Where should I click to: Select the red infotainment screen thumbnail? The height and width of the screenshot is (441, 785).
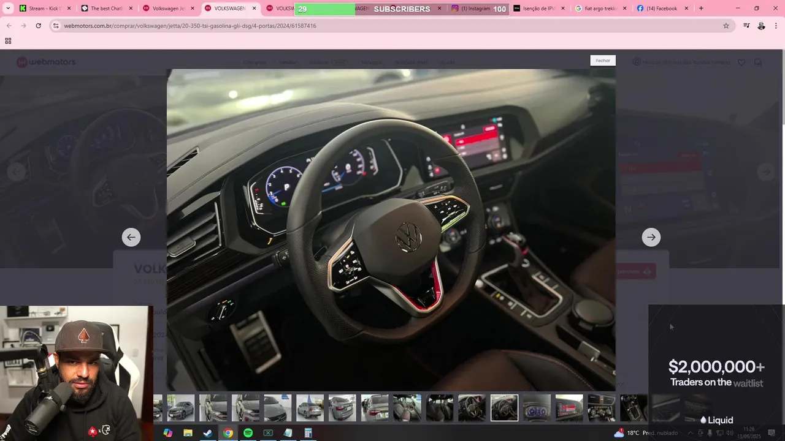pyautogui.click(x=569, y=408)
